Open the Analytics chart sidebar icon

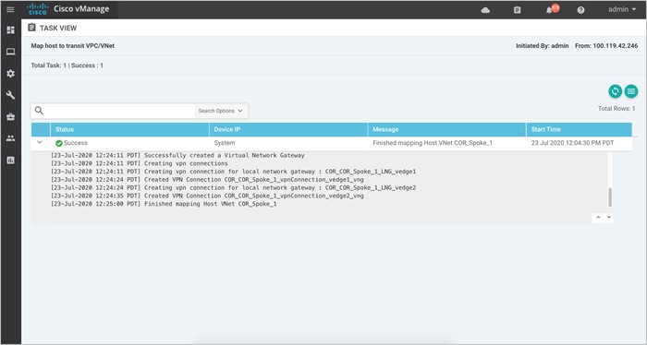click(x=11, y=161)
